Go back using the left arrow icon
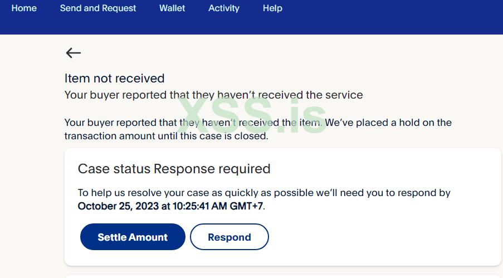 (x=73, y=53)
